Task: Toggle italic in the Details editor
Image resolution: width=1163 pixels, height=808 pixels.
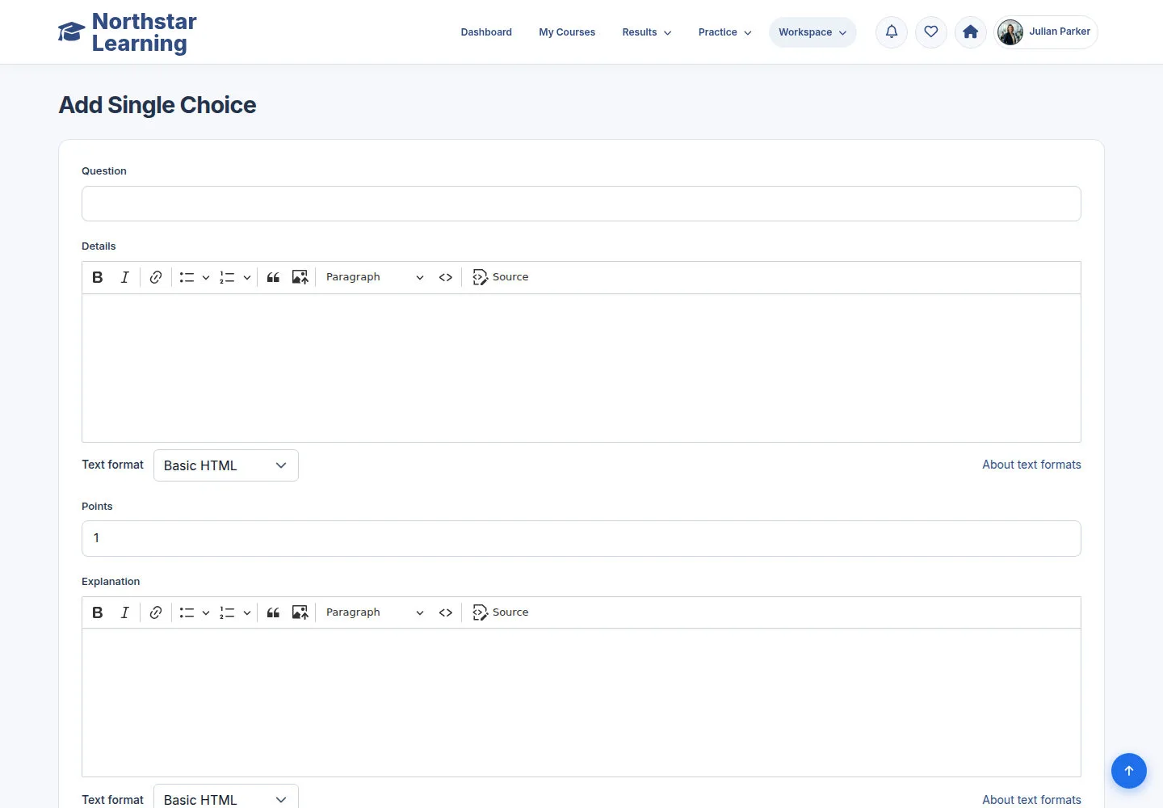Action: point(124,277)
